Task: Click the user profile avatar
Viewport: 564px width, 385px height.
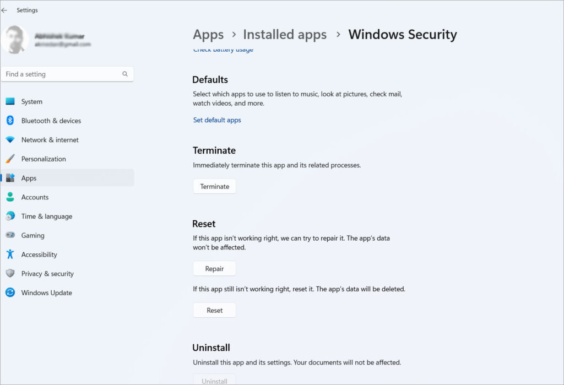Action: click(x=14, y=40)
